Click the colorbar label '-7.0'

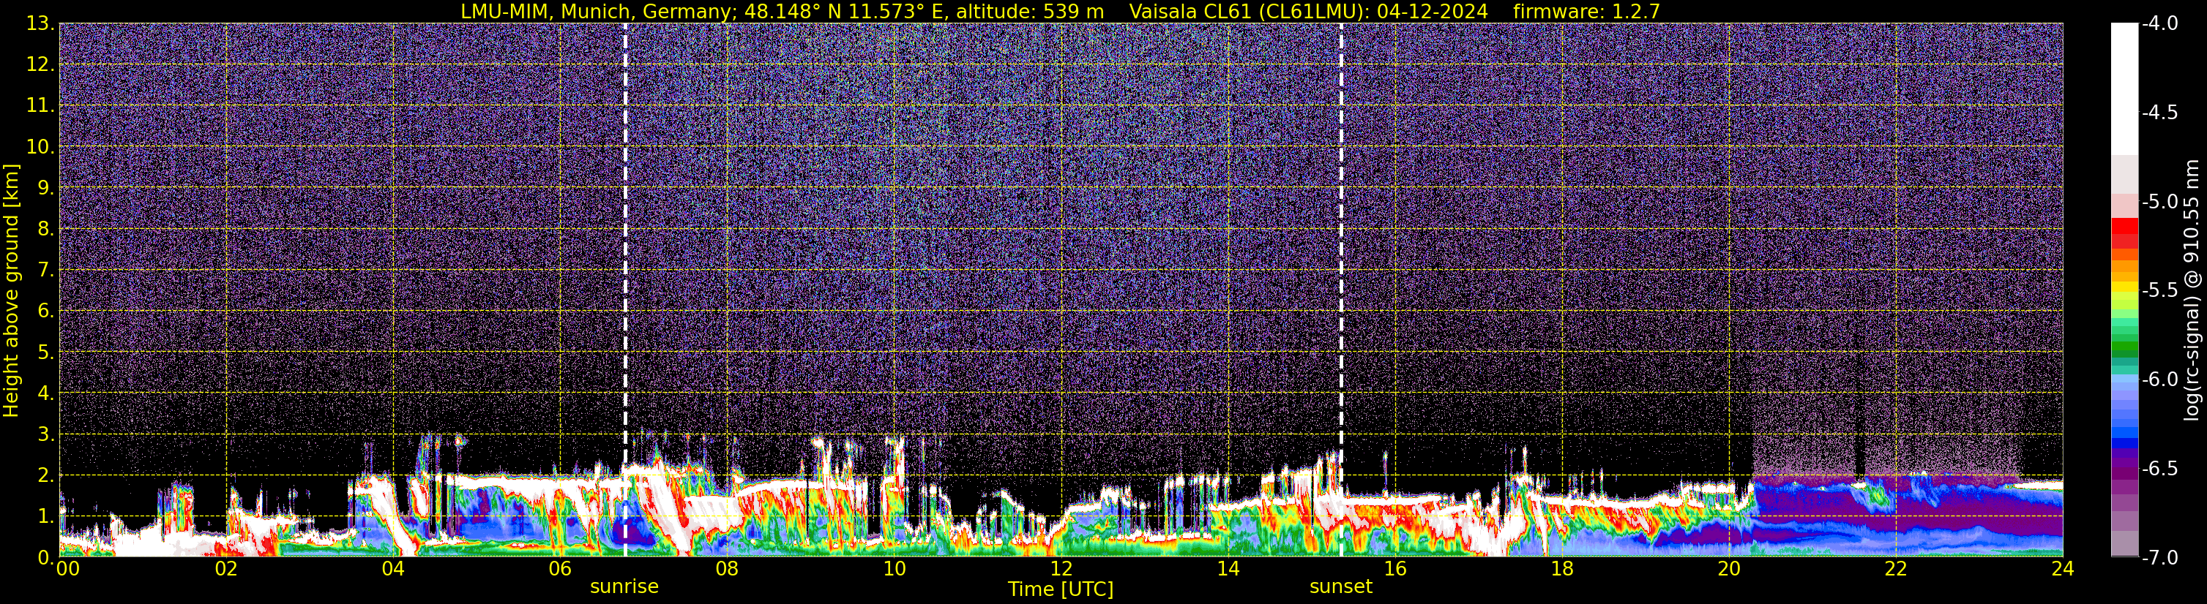[2160, 558]
